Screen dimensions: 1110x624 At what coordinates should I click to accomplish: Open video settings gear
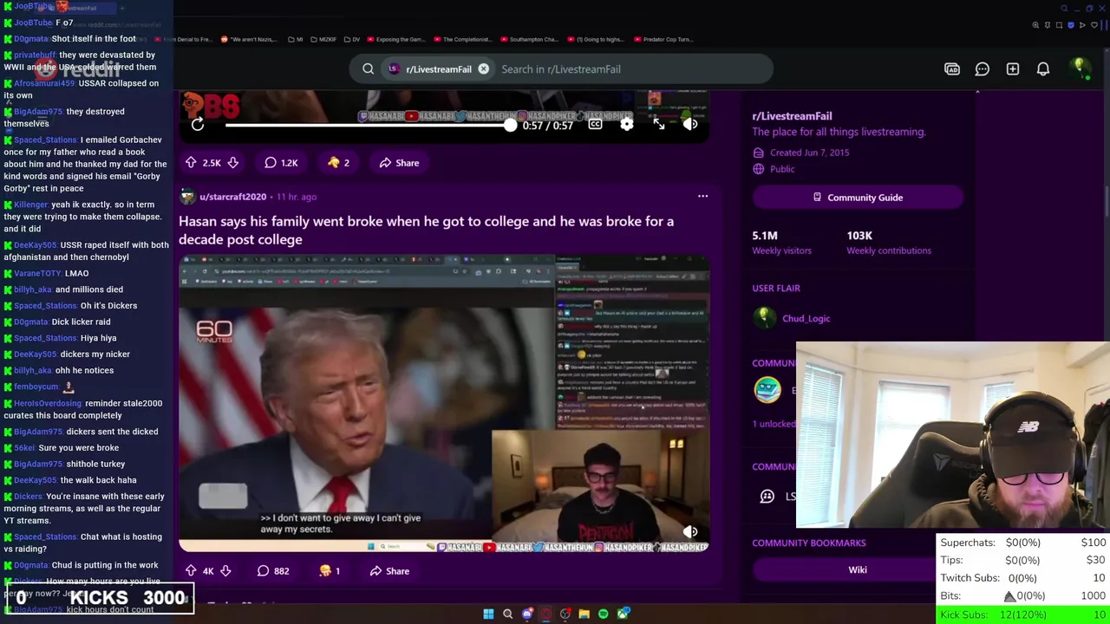click(627, 125)
